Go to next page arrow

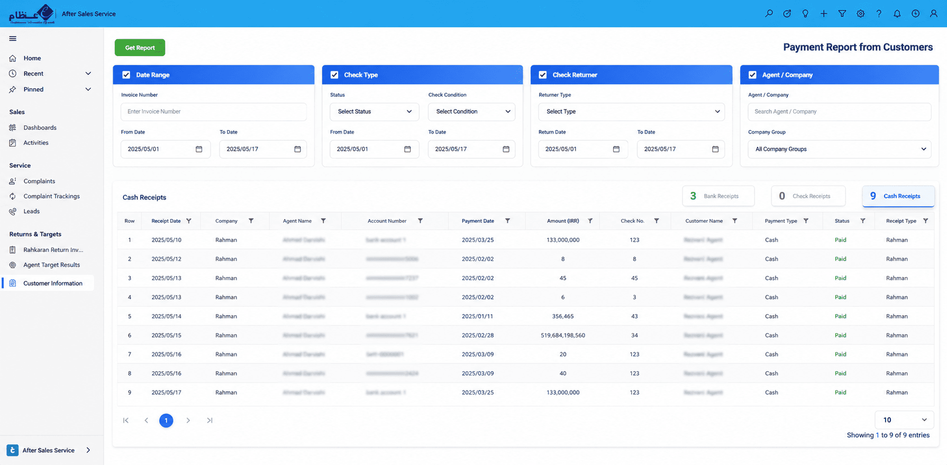188,421
